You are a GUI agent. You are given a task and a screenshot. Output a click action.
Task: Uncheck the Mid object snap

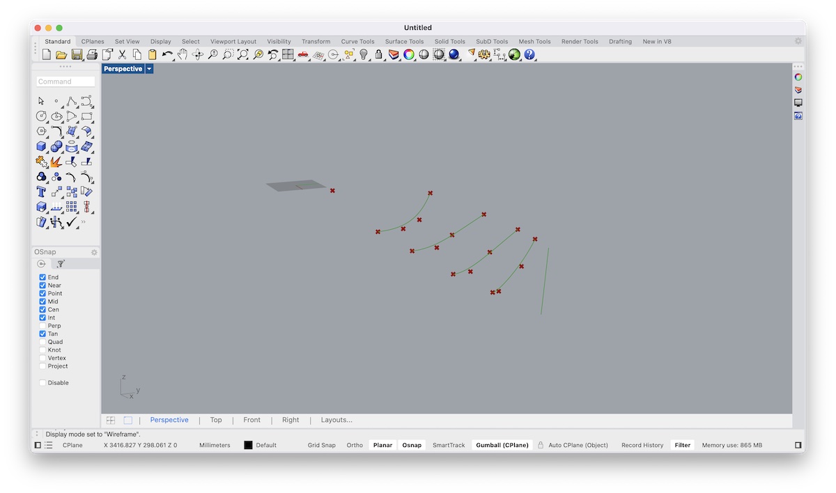coord(42,302)
